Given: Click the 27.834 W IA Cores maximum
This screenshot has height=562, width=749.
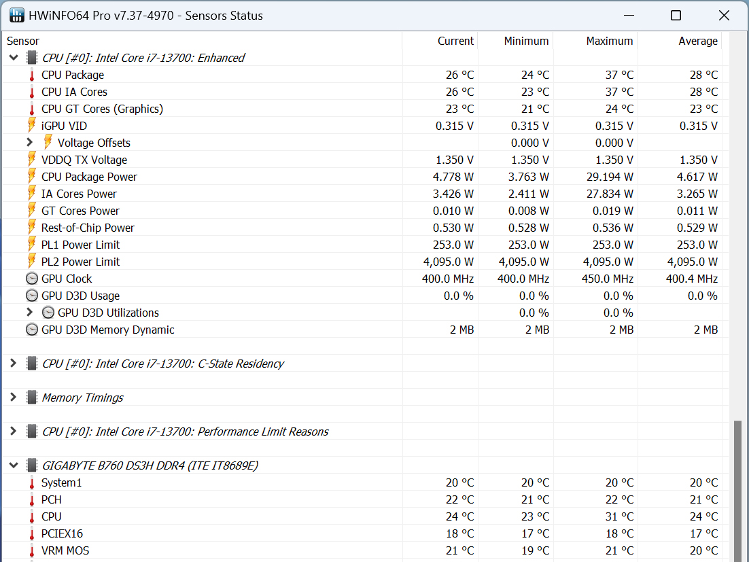Looking at the screenshot, I should click(610, 194).
